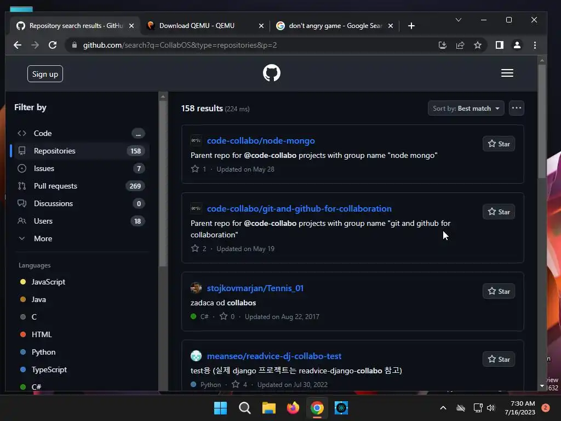Open the Chrome profile icon
This screenshot has height=421, width=561.
(x=517, y=45)
